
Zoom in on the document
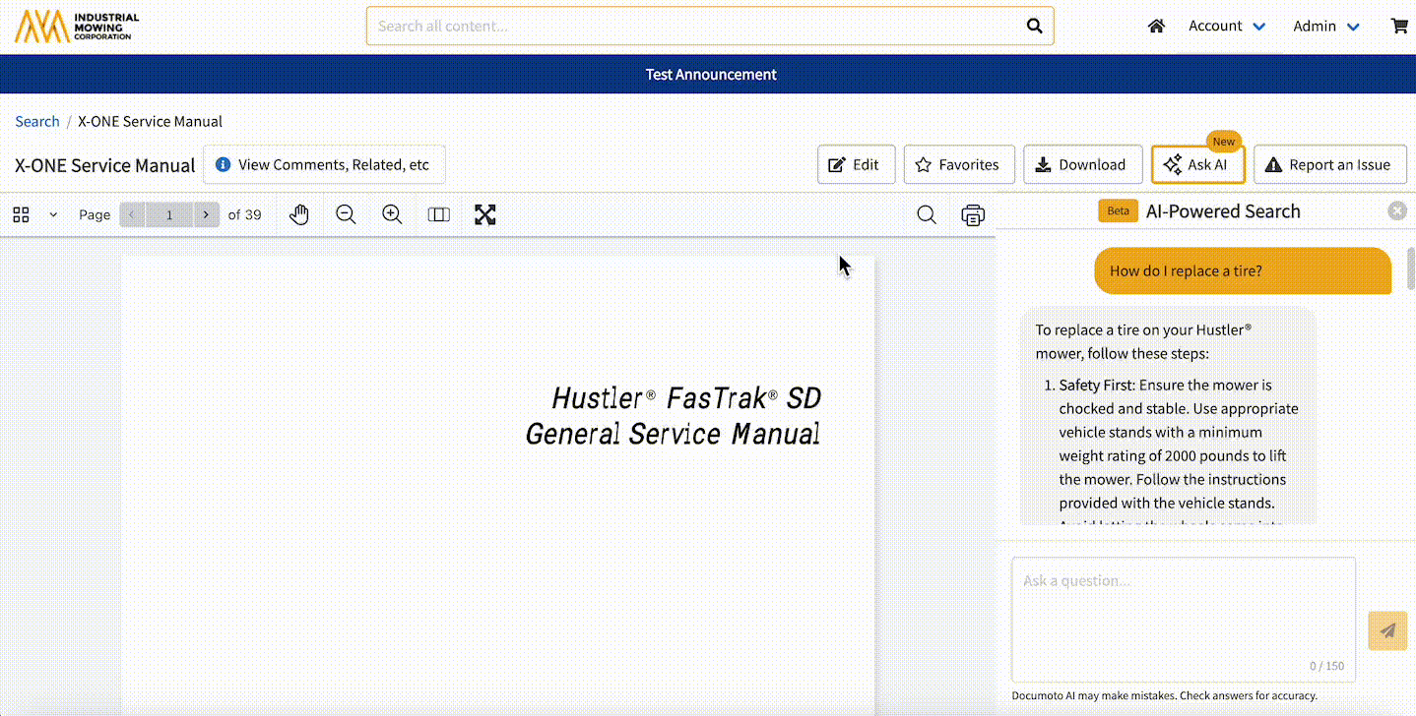pos(392,214)
